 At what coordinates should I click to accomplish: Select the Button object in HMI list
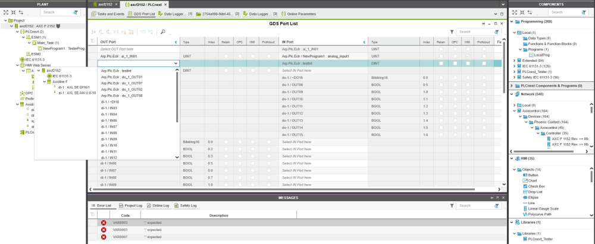[533, 175]
